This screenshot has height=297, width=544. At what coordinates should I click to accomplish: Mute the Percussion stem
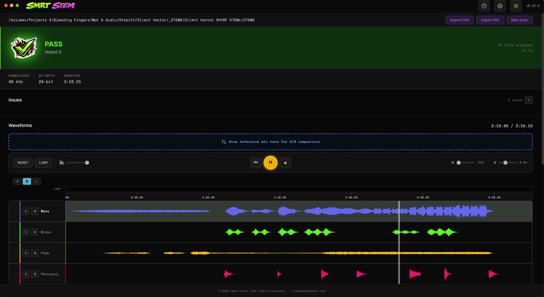pyautogui.click(x=35, y=274)
